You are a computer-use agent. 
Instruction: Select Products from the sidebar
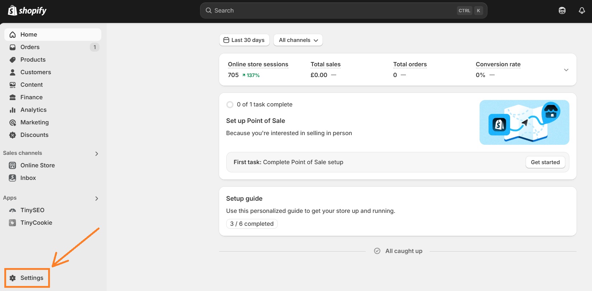point(33,59)
